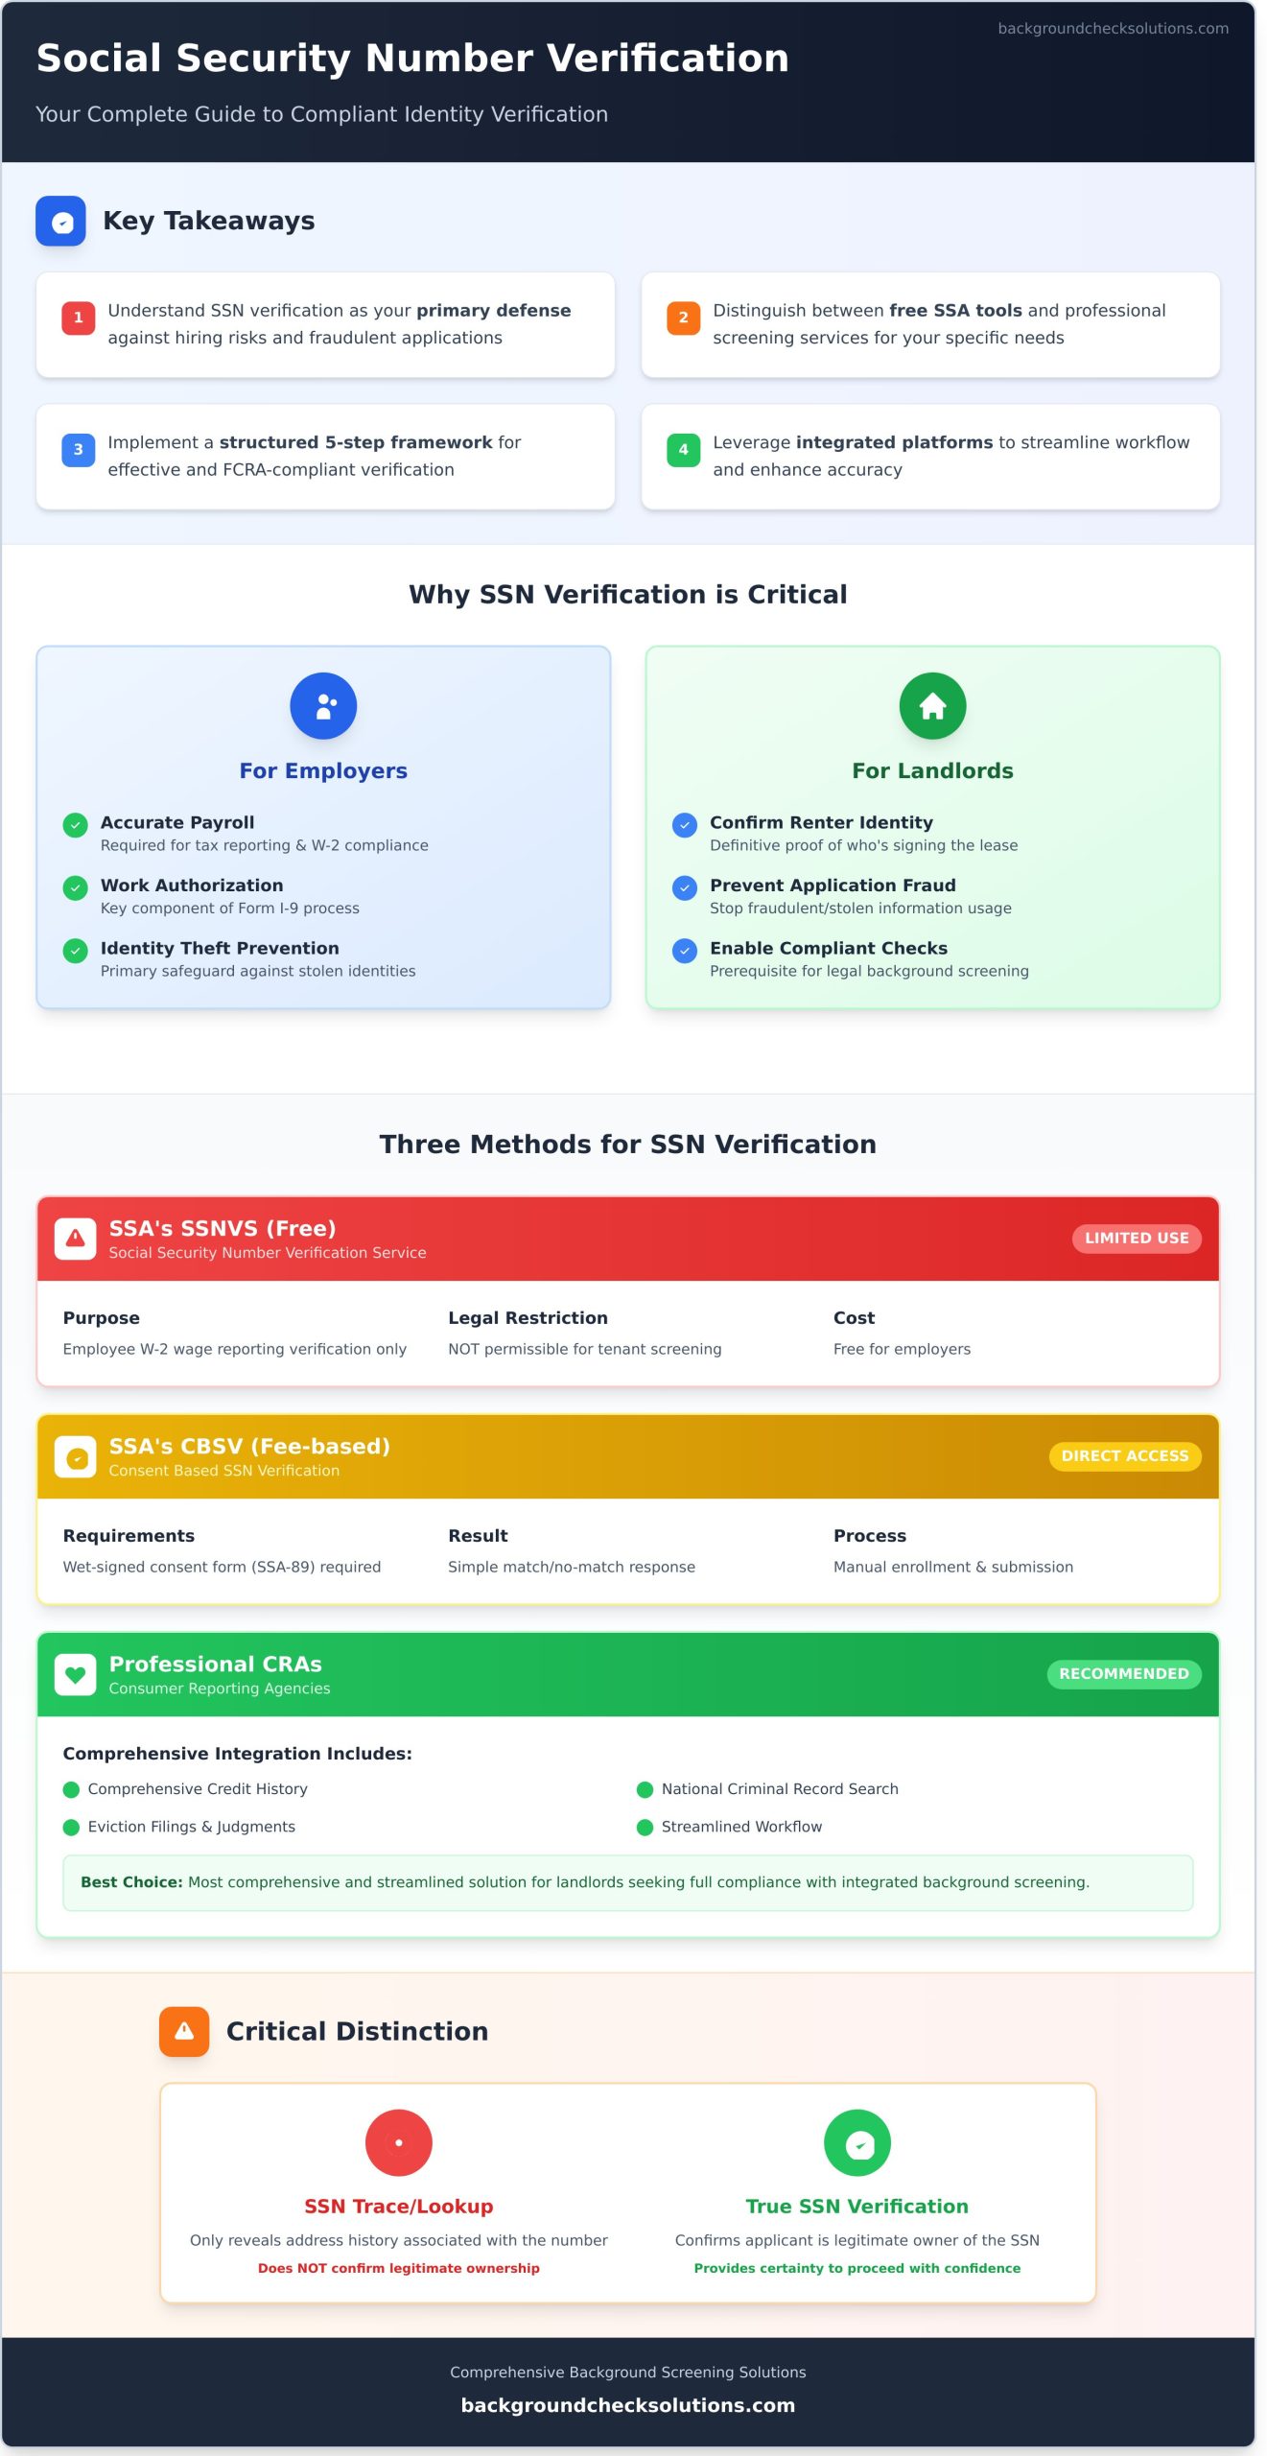Click the red SSN Trace/Lookup circle icon
This screenshot has height=2456, width=1267.
point(399,2143)
